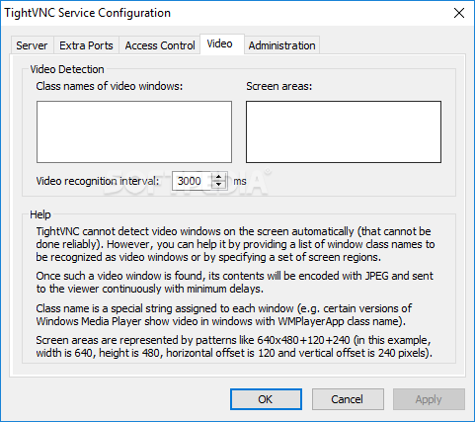Viewport: 475px width, 422px height.
Task: Increase recognition interval with up arrow
Action: point(219,177)
